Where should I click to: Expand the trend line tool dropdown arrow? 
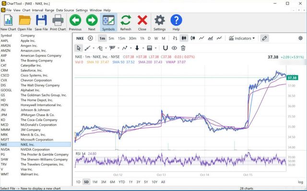94,48
